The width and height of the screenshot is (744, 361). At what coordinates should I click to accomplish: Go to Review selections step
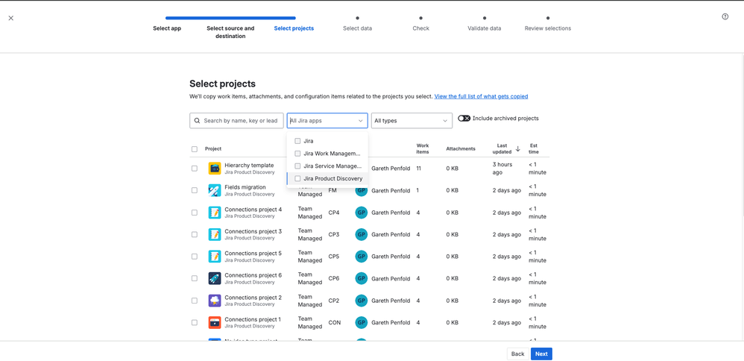[x=547, y=28]
